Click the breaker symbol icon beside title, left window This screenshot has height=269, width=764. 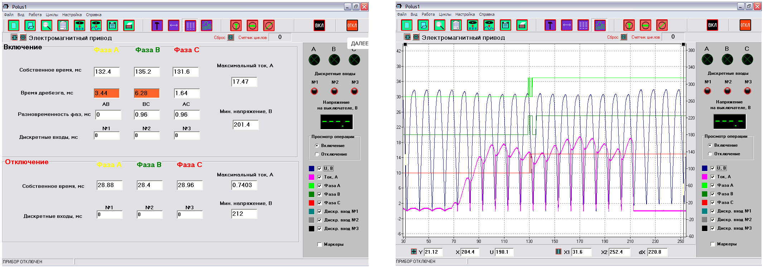(x=14, y=37)
